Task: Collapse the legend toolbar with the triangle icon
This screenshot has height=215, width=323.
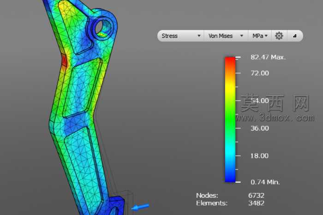Action: point(295,36)
